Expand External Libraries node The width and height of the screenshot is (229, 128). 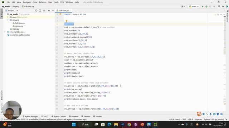point(5,32)
